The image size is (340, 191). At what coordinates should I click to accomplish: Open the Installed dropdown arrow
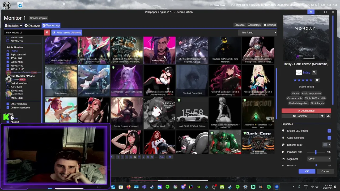[x=21, y=26]
